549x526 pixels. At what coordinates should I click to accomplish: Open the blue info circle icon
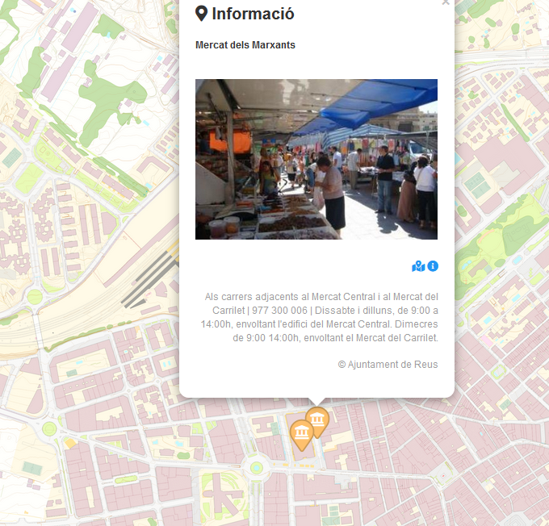tap(433, 266)
